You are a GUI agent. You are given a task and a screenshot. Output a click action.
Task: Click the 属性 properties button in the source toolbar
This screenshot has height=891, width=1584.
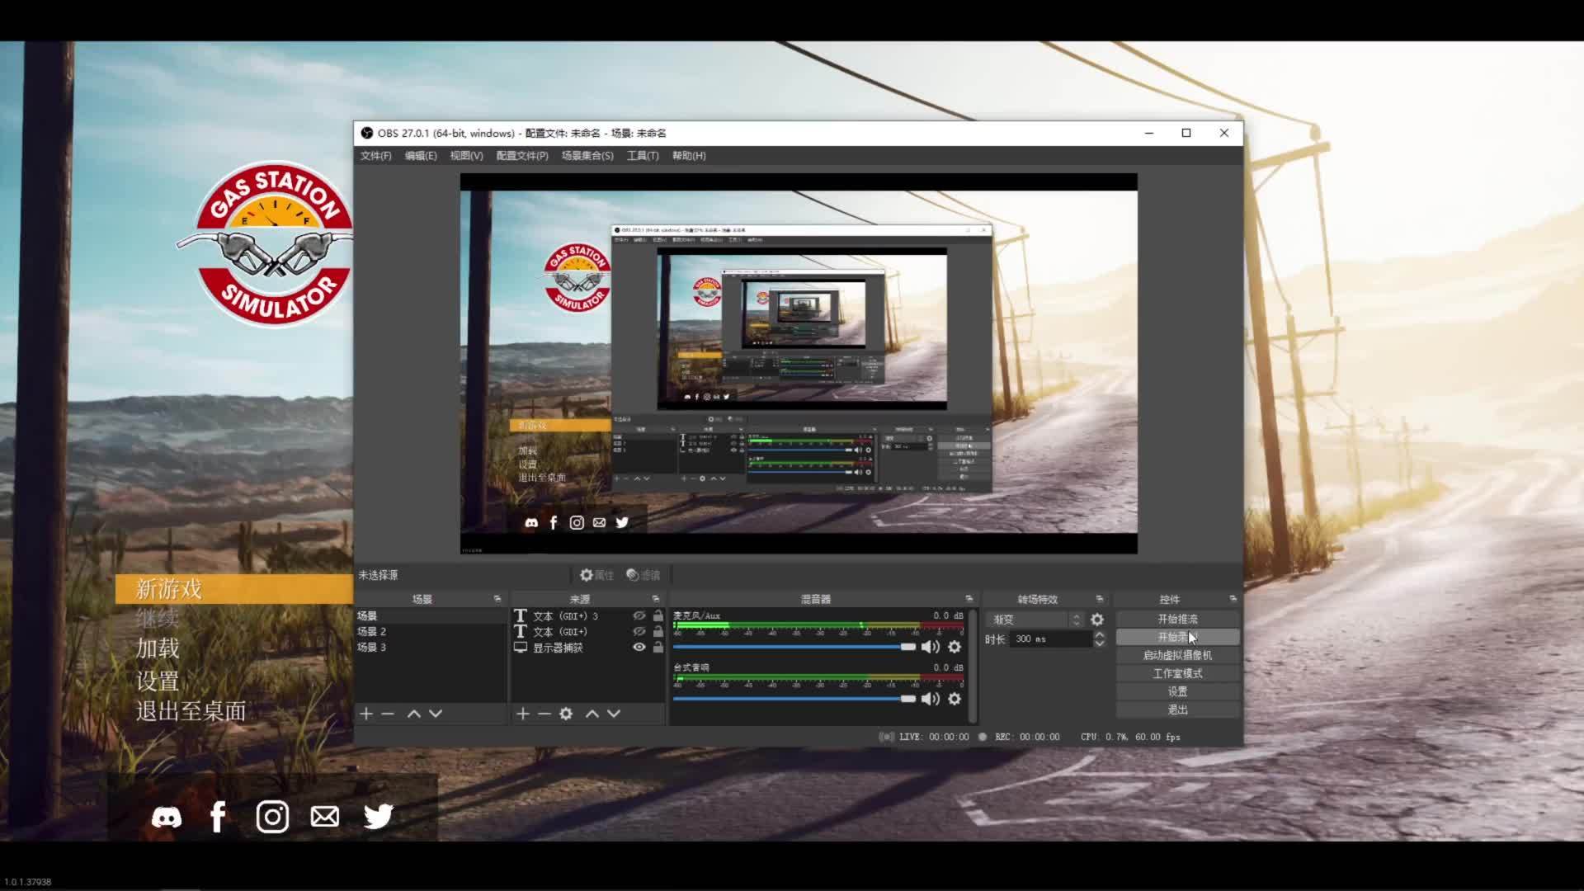tap(596, 575)
